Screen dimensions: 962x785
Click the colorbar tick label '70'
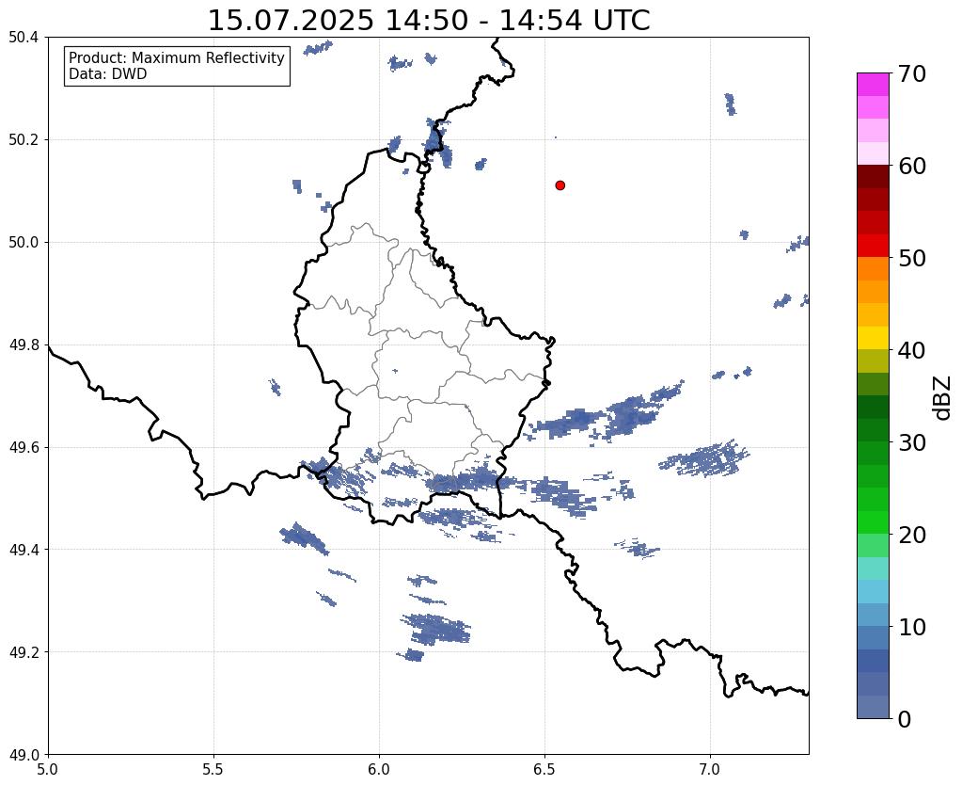pyautogui.click(x=912, y=73)
